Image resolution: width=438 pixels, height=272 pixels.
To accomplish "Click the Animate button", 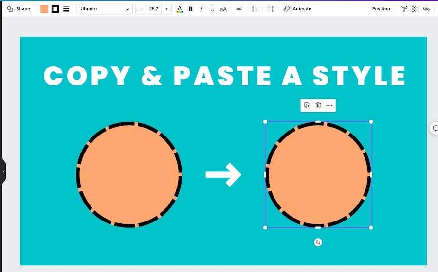I will [297, 9].
